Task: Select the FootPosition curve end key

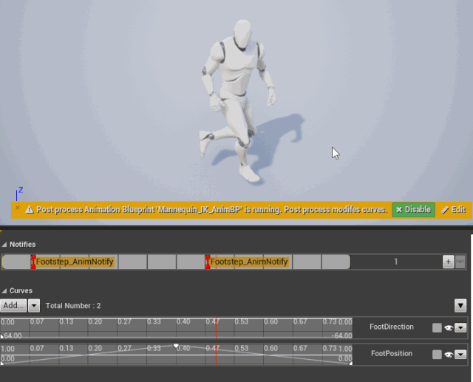Action: [x=350, y=364]
